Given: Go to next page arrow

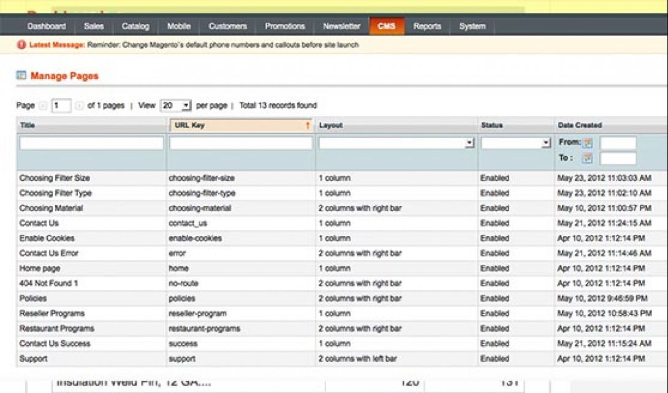Looking at the screenshot, I should 79,105.
